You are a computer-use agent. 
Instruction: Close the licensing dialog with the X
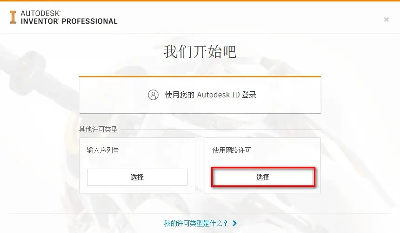[386, 20]
